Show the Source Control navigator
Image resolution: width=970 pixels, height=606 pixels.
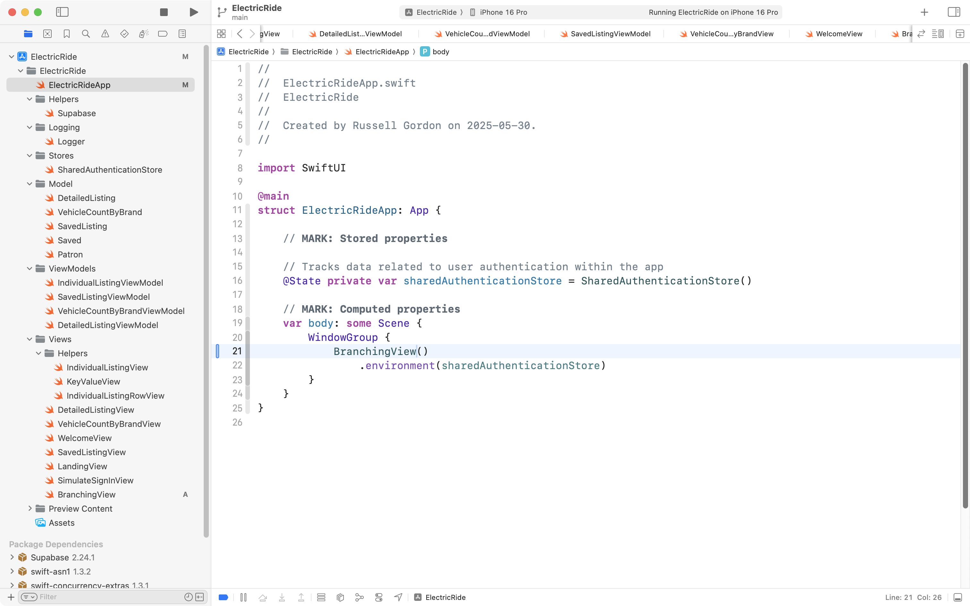tap(47, 34)
